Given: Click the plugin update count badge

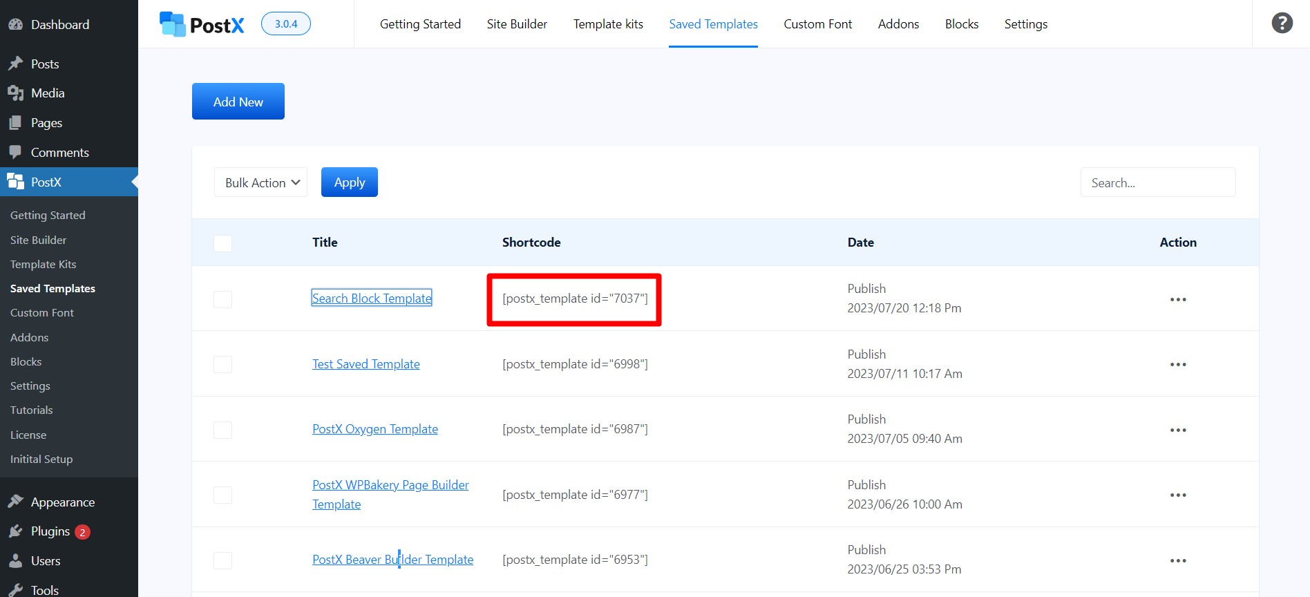Looking at the screenshot, I should (x=82, y=531).
